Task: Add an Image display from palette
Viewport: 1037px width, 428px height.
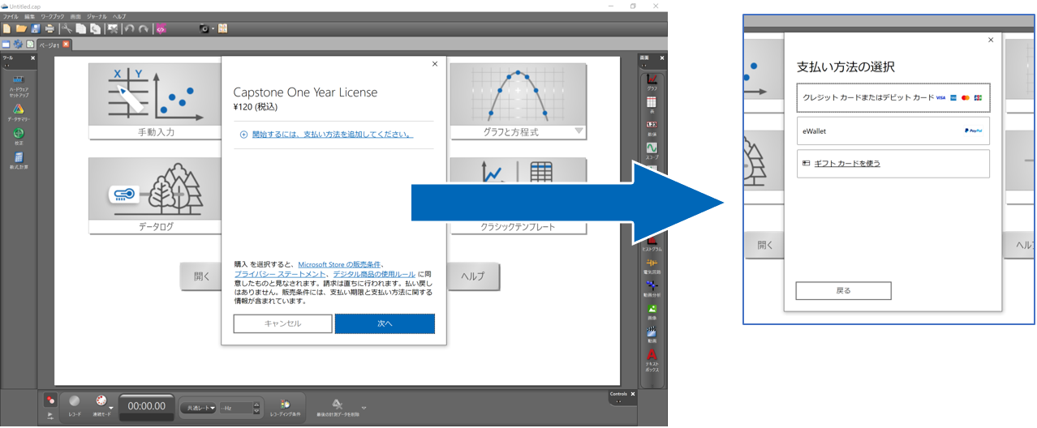Action: (652, 310)
